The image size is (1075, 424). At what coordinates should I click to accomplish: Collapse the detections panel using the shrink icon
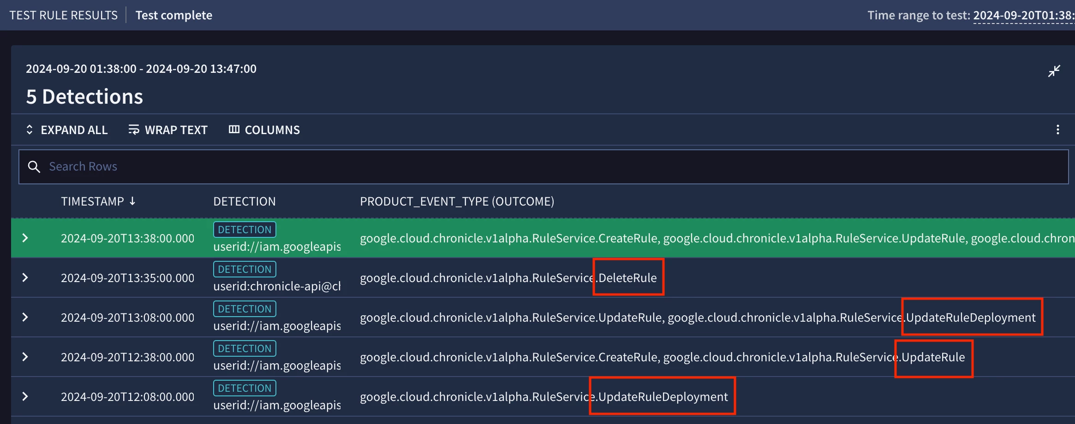1054,71
